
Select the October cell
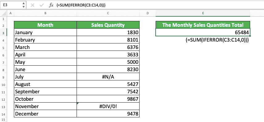(x=45, y=99)
